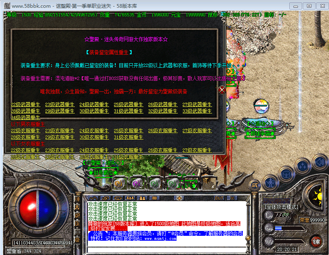Image resolution: width=329 pixels, height=255 pixels.
Task: Choose 25级衣服重生 under 以下男衣服重生
Action: point(128,131)
